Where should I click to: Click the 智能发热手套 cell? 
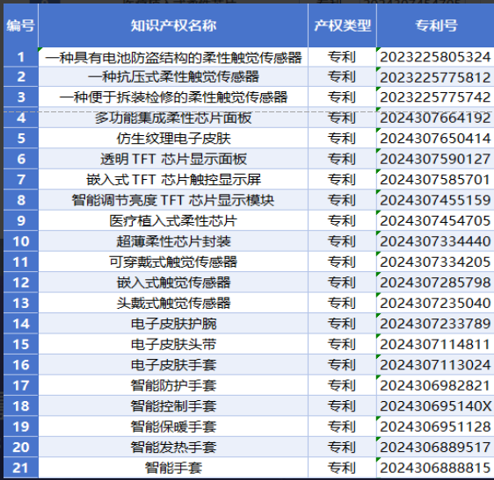click(173, 447)
